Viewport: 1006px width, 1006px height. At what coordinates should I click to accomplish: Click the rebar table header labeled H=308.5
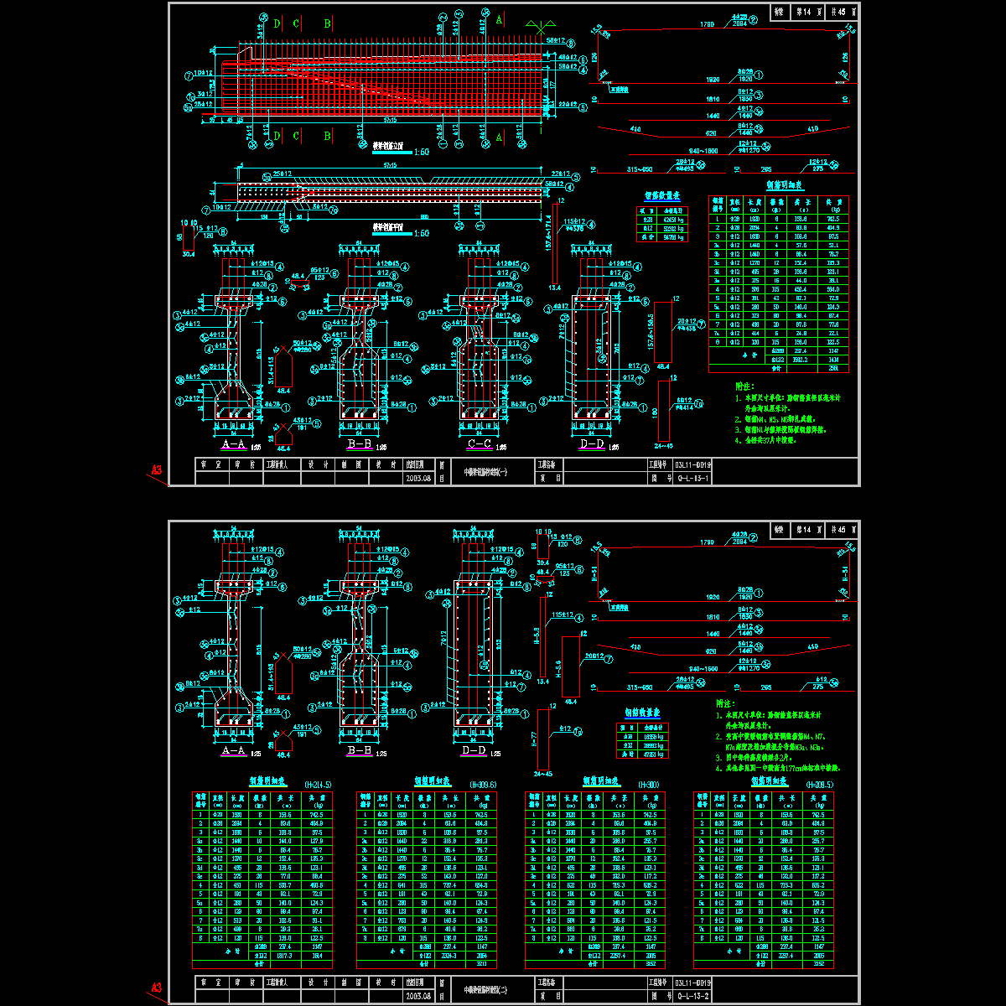coord(818,785)
